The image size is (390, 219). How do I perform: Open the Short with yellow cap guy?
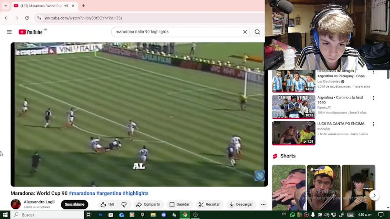pos(323,188)
